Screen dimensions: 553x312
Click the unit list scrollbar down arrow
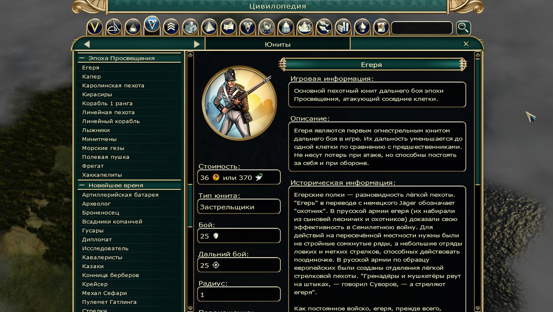pyautogui.click(x=191, y=308)
